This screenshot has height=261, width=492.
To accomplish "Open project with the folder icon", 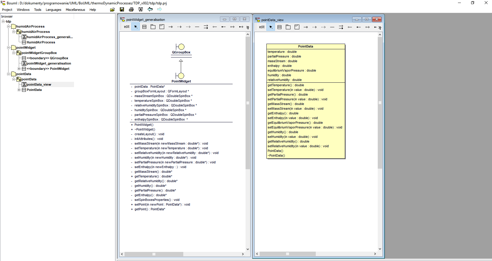I will point(112,9).
